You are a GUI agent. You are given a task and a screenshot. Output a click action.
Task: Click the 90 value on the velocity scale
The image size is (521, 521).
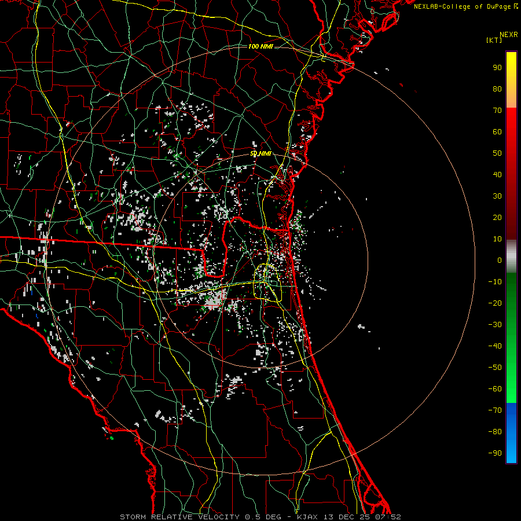click(x=497, y=68)
